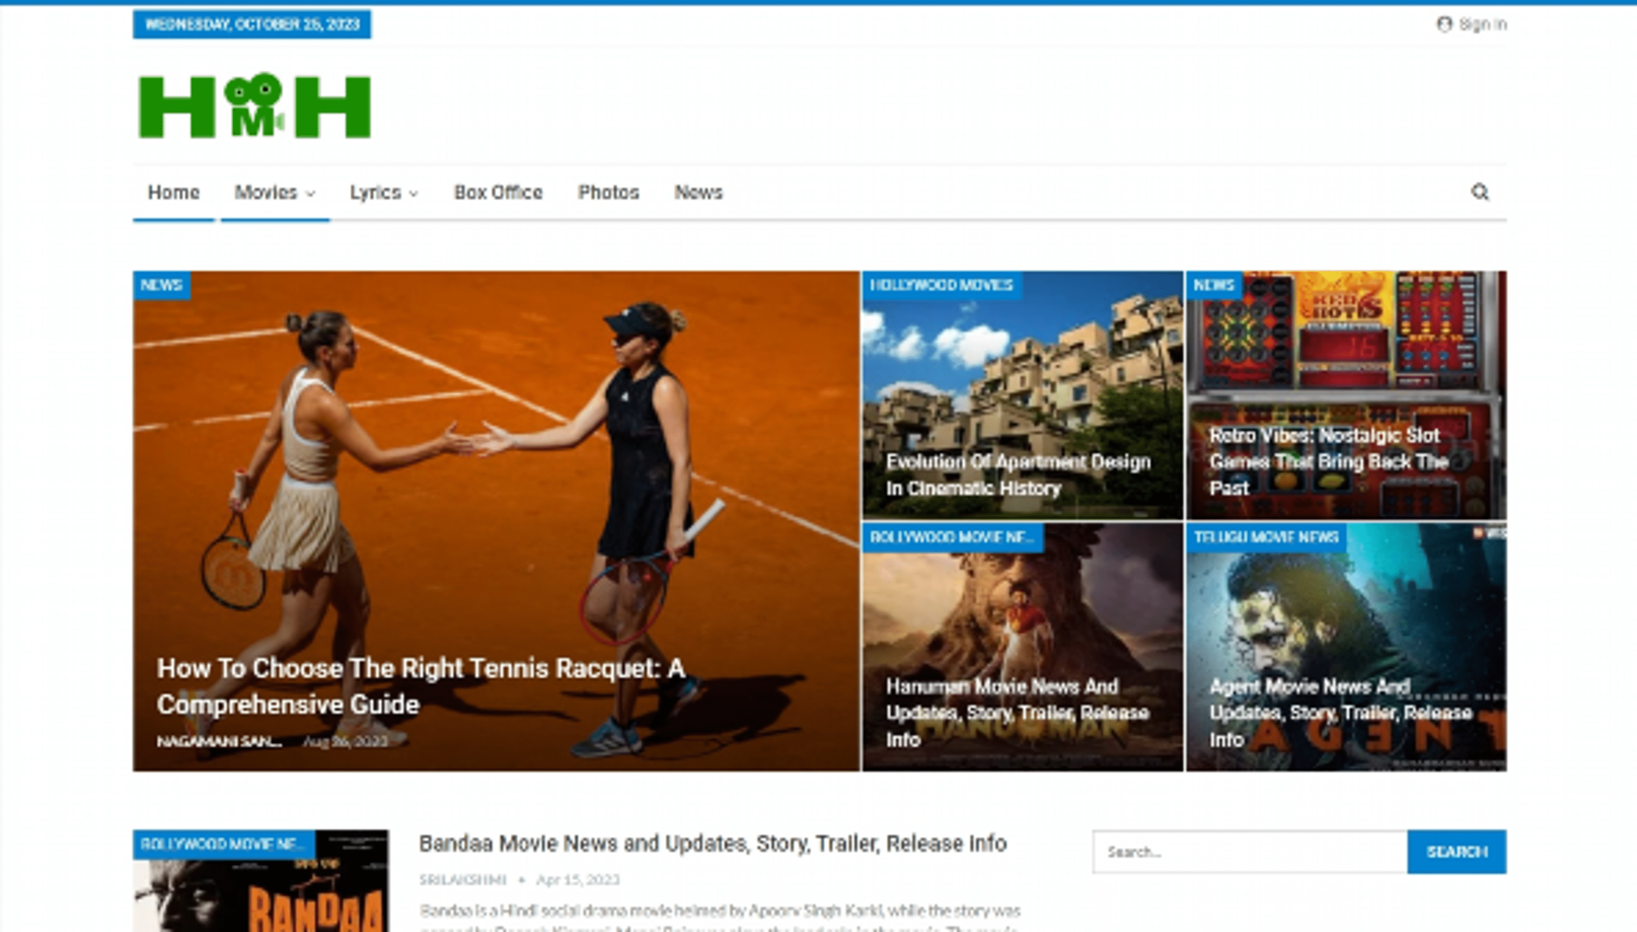Switch to the Box Office section

pyautogui.click(x=498, y=192)
